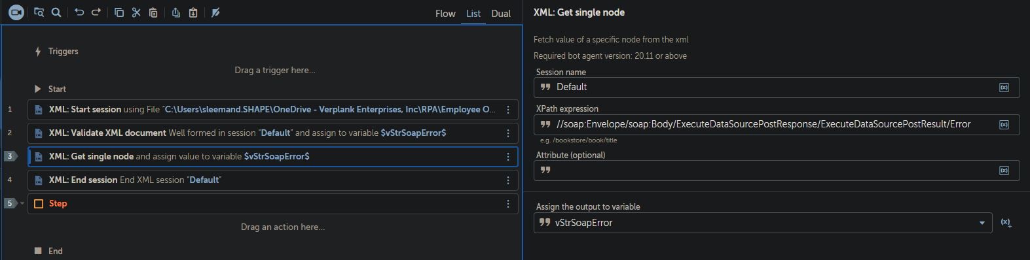Open options menu for XML: Get single node row
The width and height of the screenshot is (1030, 260).
[x=508, y=157]
